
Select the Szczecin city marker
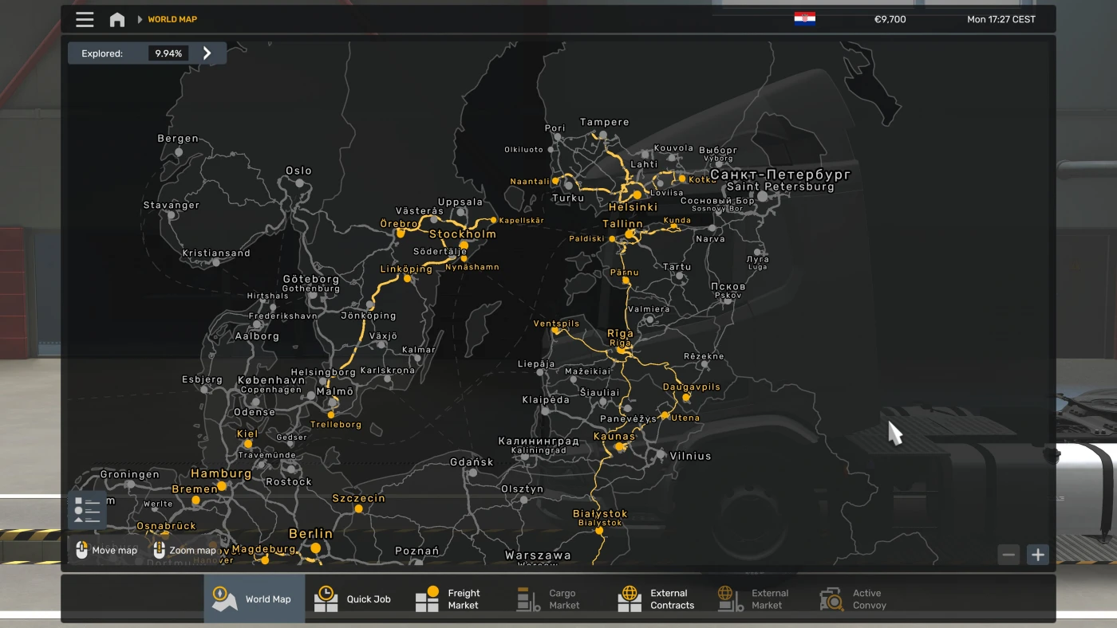[358, 508]
